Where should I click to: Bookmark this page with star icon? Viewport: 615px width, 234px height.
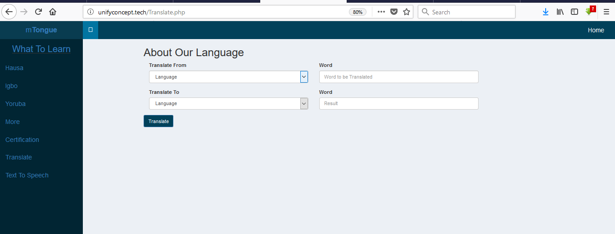tap(407, 12)
